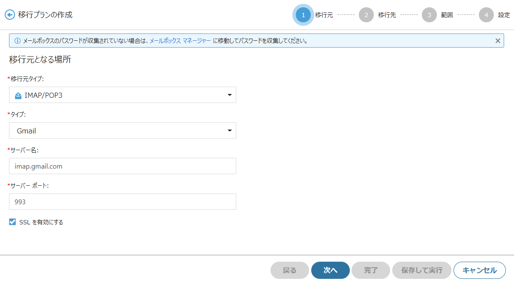Click the サーバー名 field label
Image resolution: width=514 pixels, height=284 pixels.
point(23,150)
